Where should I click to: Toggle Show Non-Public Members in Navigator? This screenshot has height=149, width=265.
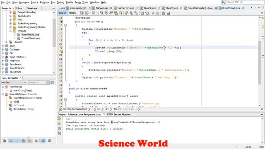(x=23, y=141)
